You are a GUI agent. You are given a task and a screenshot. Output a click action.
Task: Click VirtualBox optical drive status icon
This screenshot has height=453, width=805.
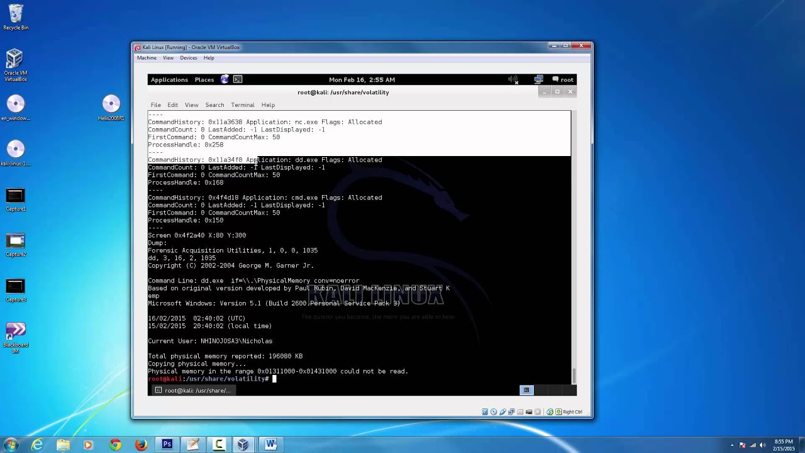click(494, 411)
